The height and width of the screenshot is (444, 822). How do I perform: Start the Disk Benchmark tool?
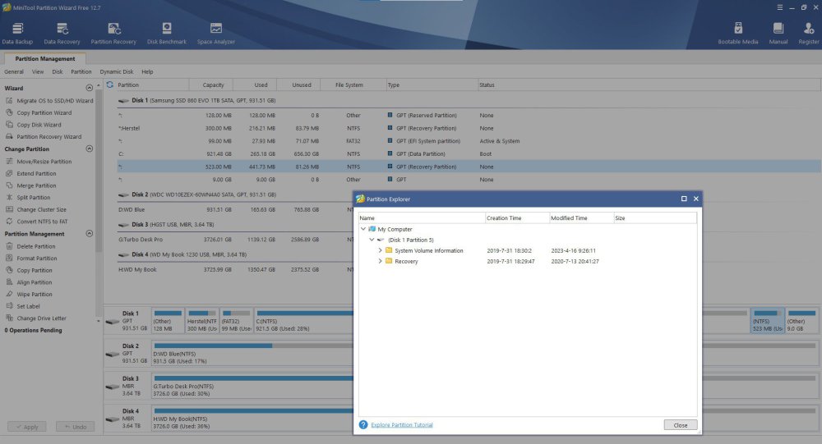click(167, 30)
